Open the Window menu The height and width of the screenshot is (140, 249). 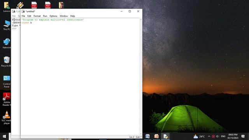[64, 16]
